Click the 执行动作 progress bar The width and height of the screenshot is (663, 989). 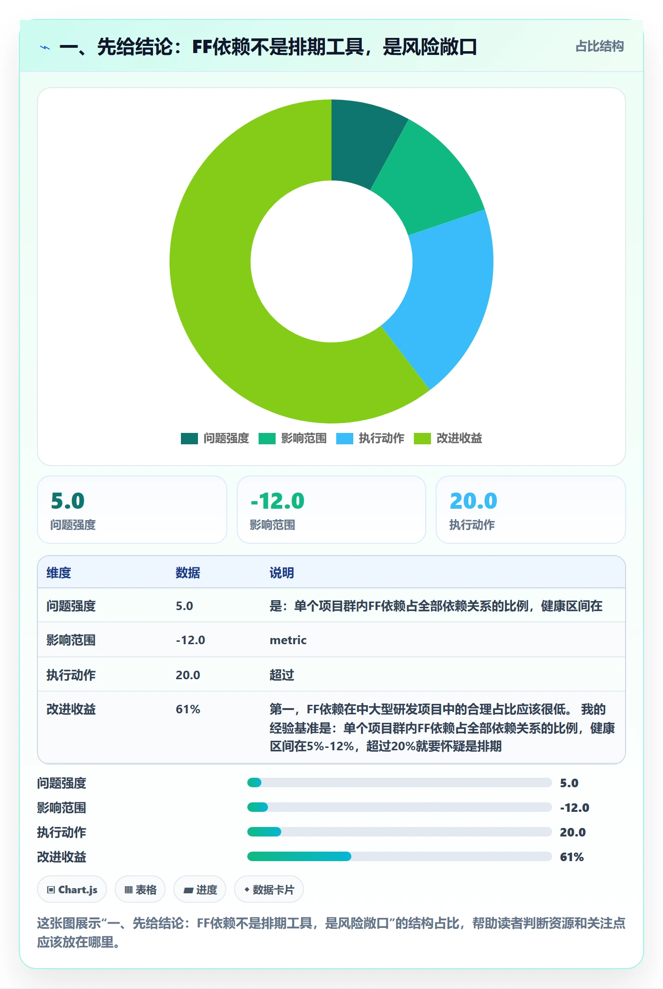(399, 832)
